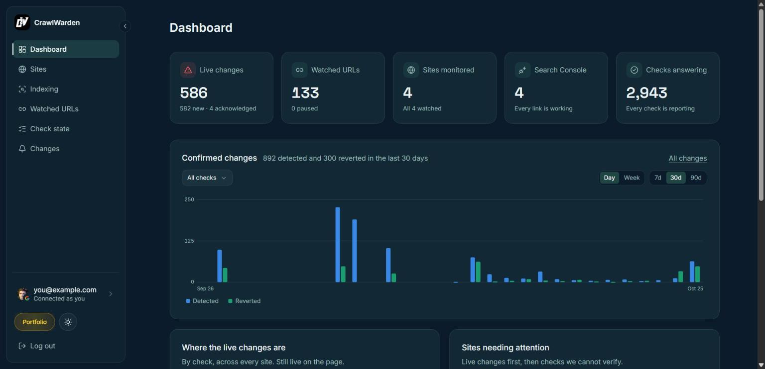Click the Portfolio button
Viewport: 765px width, 369px height.
pyautogui.click(x=34, y=322)
